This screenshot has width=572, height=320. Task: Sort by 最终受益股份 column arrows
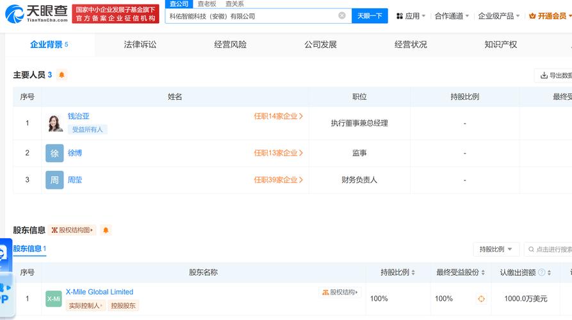coord(483,272)
